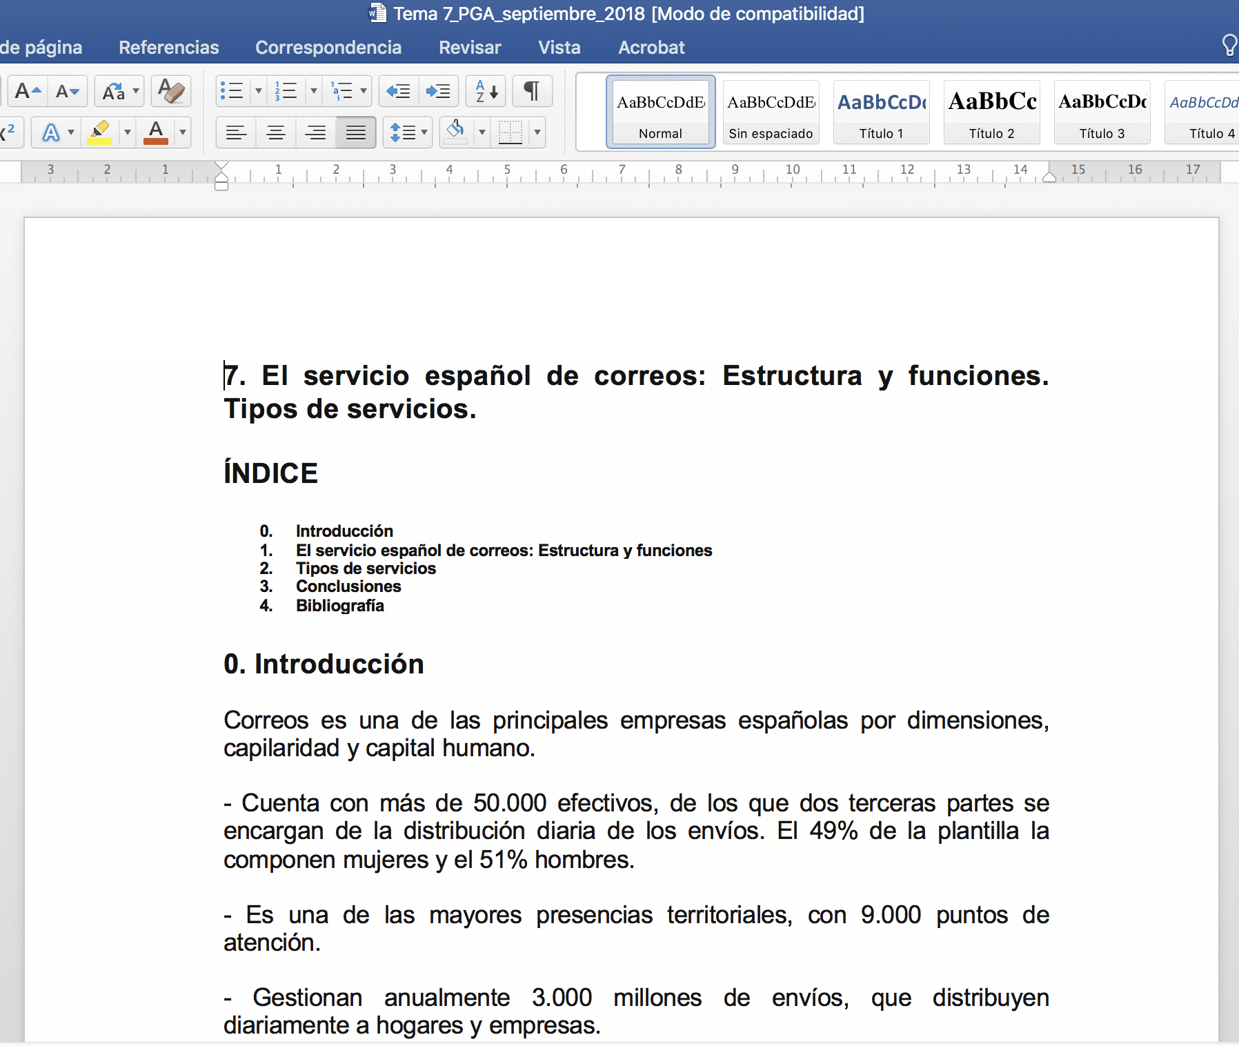1239x1046 pixels.
Task: Open the borders dropdown arrow
Action: [537, 132]
